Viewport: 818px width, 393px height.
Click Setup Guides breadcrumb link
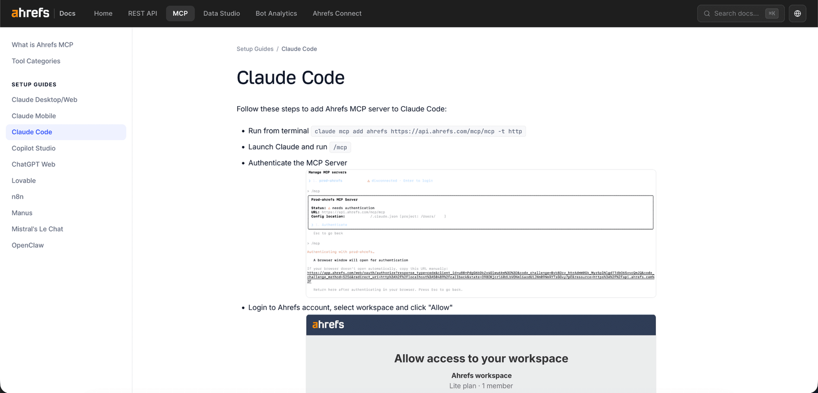255,49
